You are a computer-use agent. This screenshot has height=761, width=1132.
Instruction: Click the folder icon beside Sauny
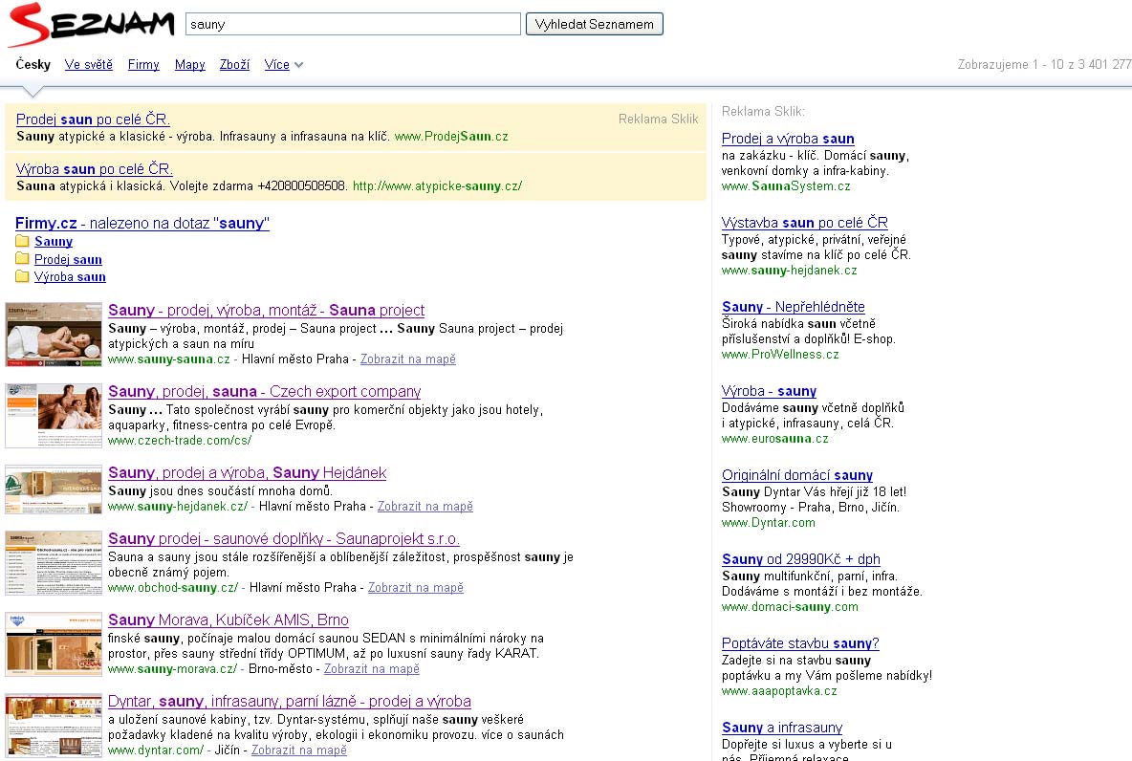22,241
